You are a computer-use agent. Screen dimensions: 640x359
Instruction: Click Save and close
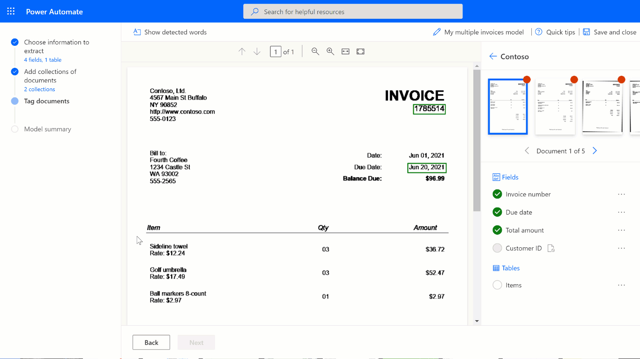pyautogui.click(x=610, y=32)
